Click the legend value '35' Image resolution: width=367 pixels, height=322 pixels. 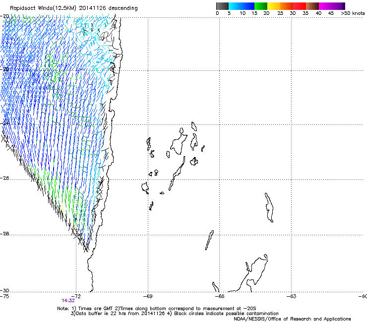point(306,13)
